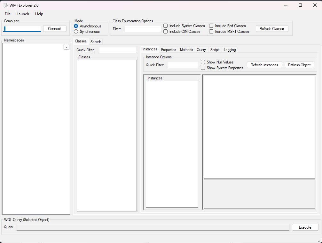This screenshot has width=322, height=243.
Task: Open the Launch menu
Action: coord(23,14)
